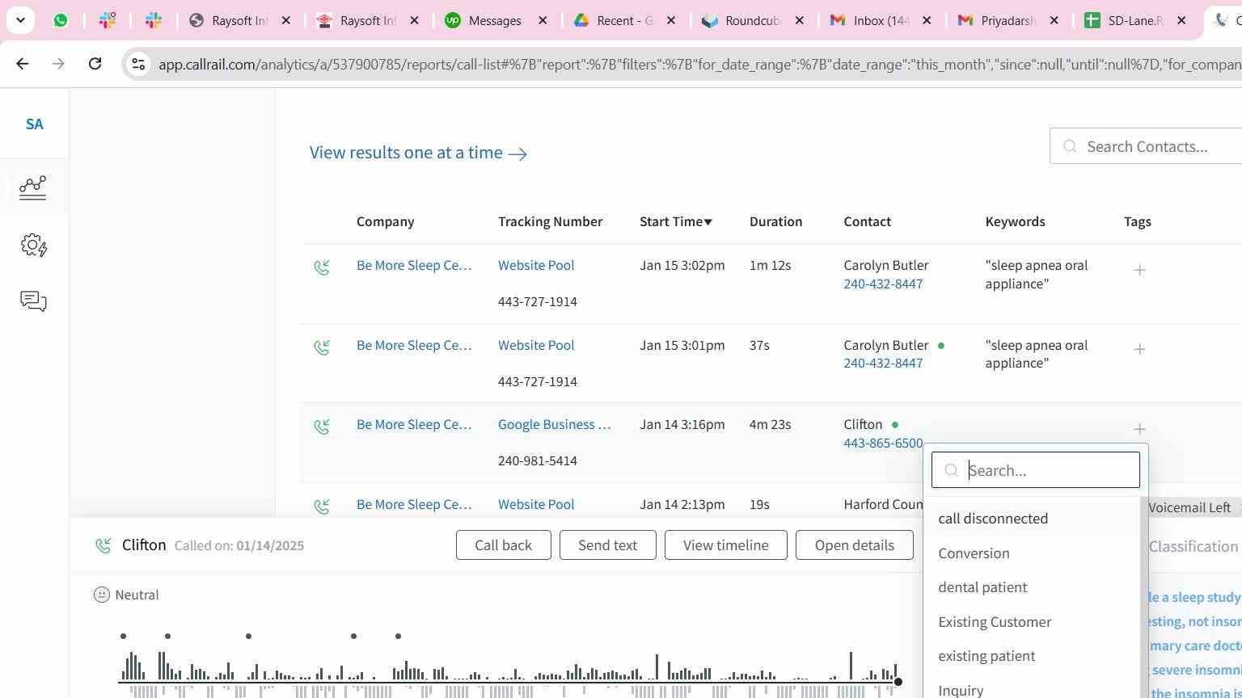Image resolution: width=1242 pixels, height=698 pixels.
Task: Sort by the Start Time column header
Action: click(675, 221)
